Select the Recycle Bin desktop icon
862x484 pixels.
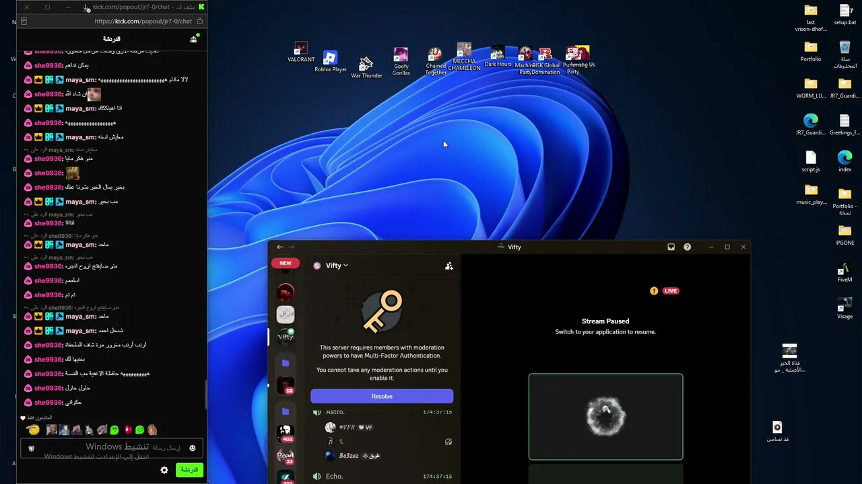coord(844,54)
